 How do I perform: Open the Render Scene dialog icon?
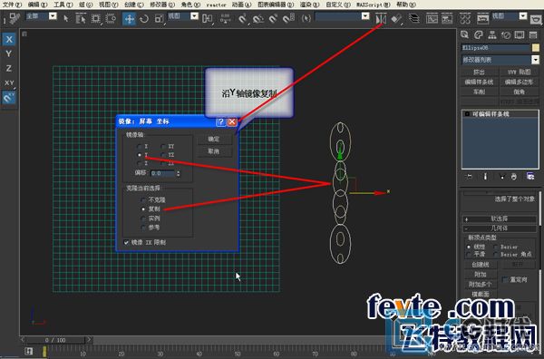482,18
